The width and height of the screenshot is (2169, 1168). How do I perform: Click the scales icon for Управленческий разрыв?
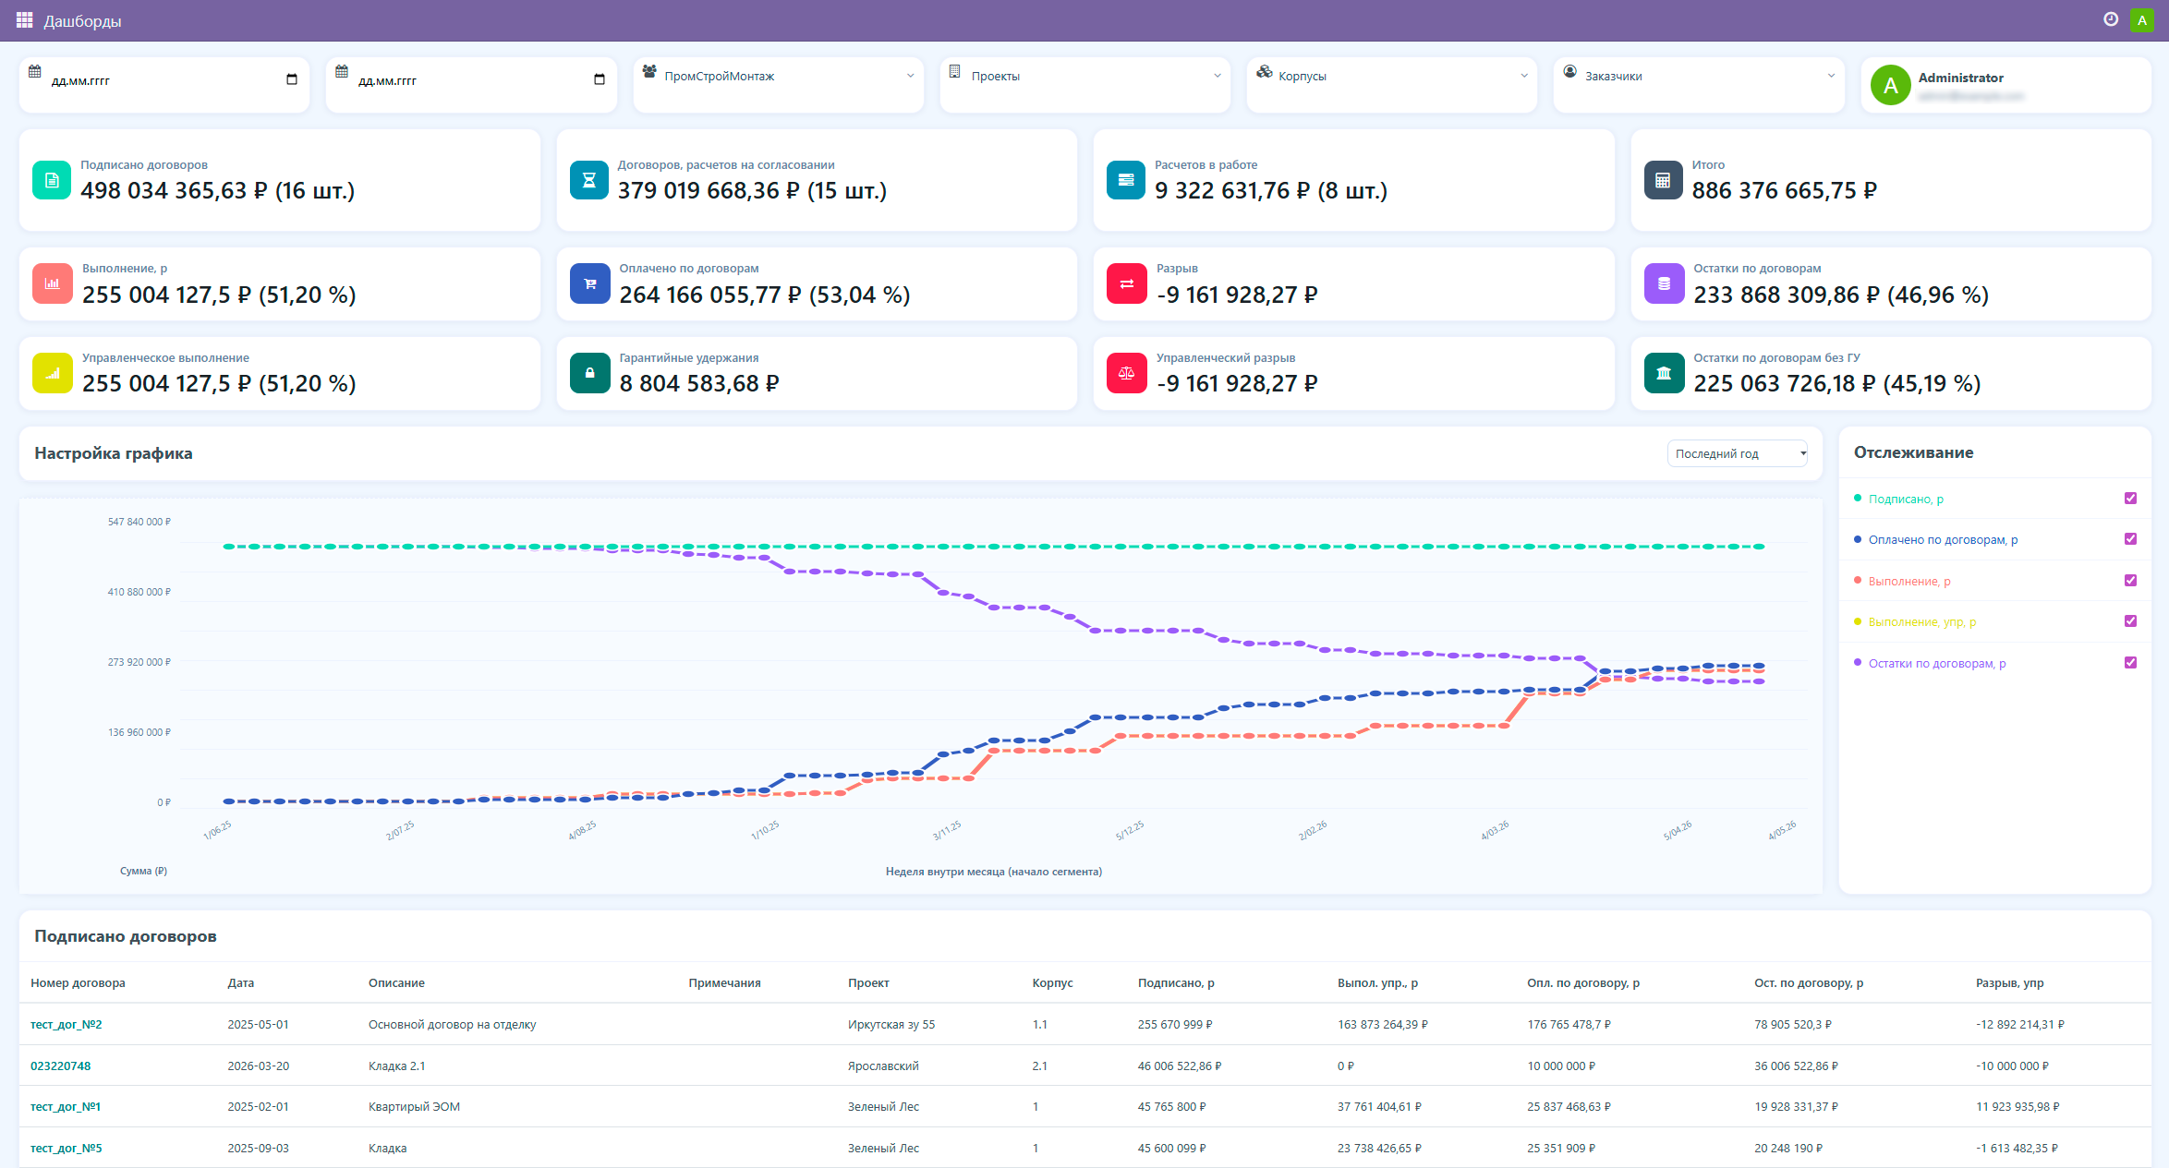[1127, 373]
